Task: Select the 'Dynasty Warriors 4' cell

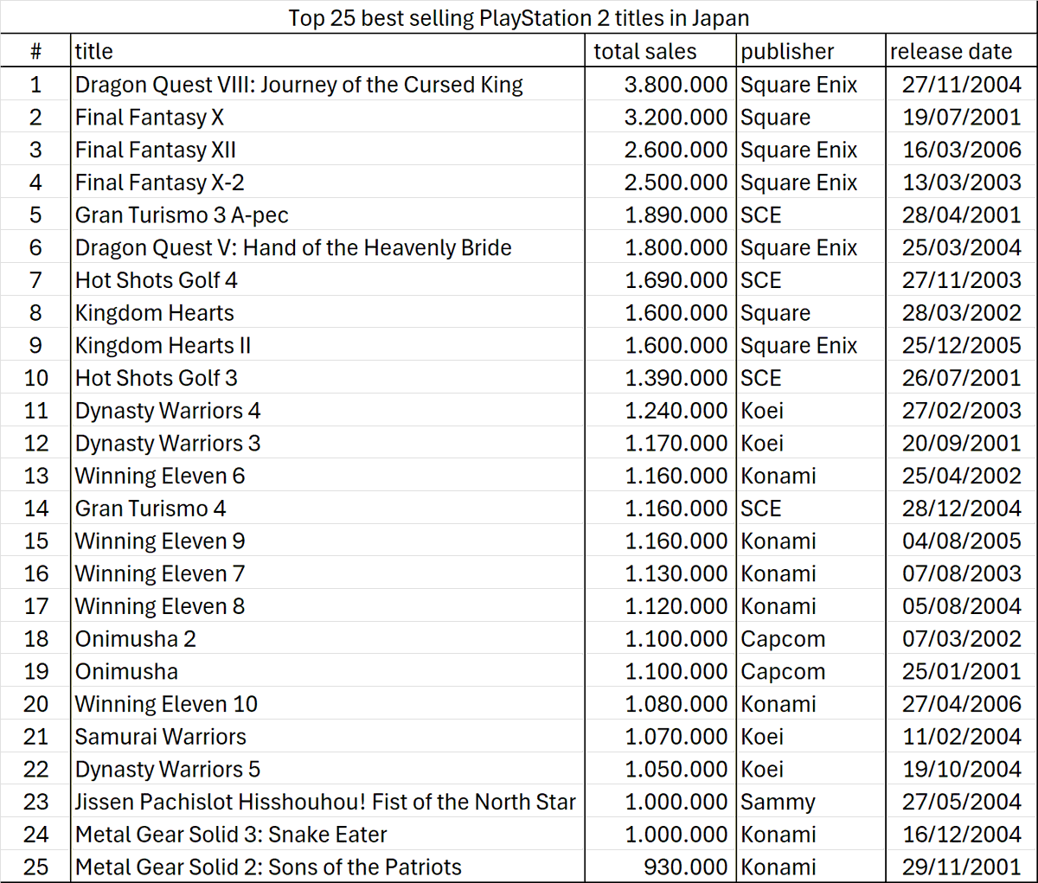Action: pyautogui.click(x=328, y=410)
